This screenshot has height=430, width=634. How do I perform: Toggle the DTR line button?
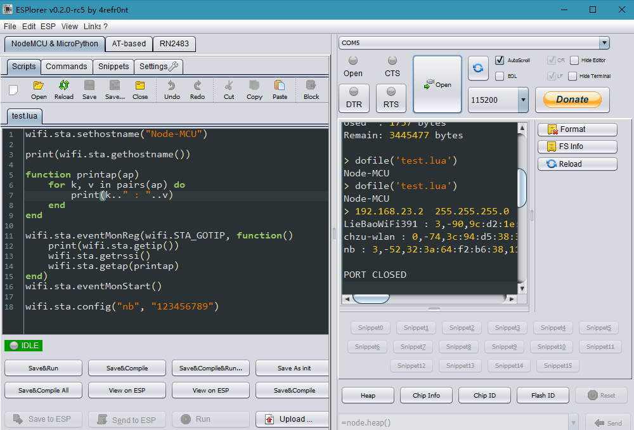pyautogui.click(x=354, y=98)
